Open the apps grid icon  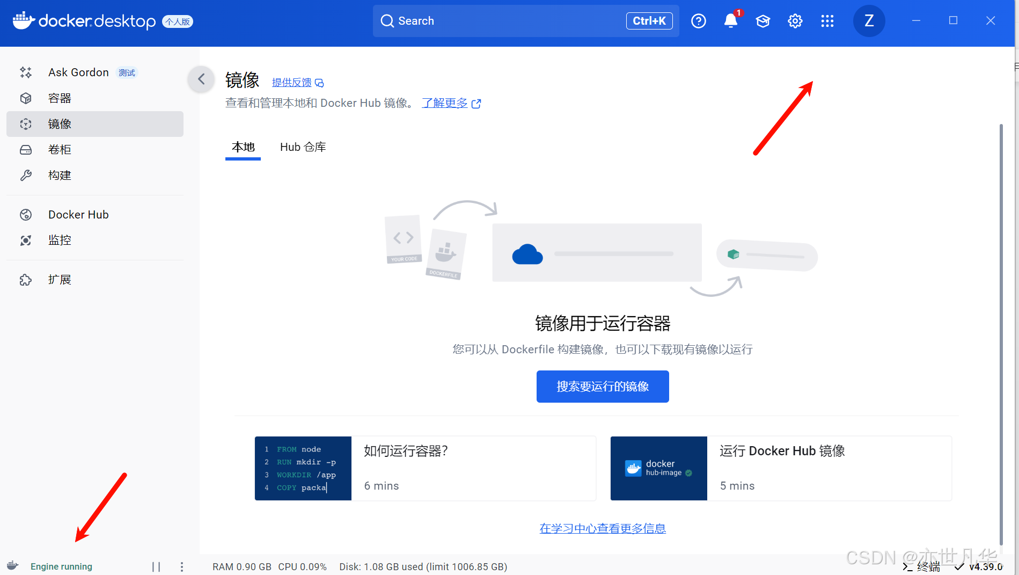tap(827, 21)
